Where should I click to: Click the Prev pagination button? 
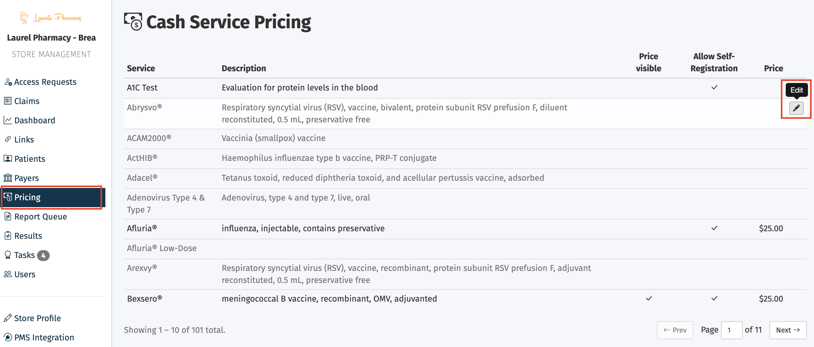[x=675, y=330]
